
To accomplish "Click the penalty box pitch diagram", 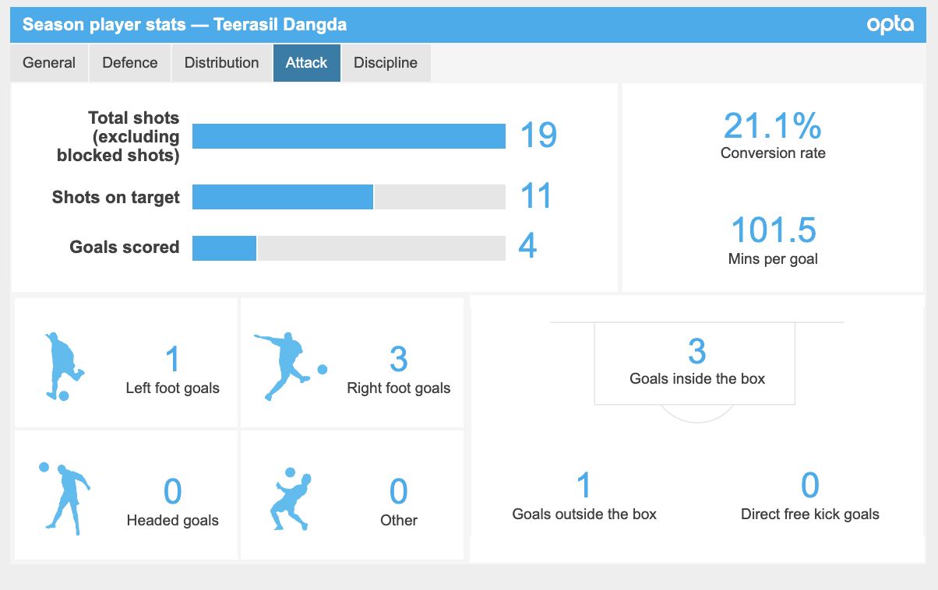I will 696,364.
